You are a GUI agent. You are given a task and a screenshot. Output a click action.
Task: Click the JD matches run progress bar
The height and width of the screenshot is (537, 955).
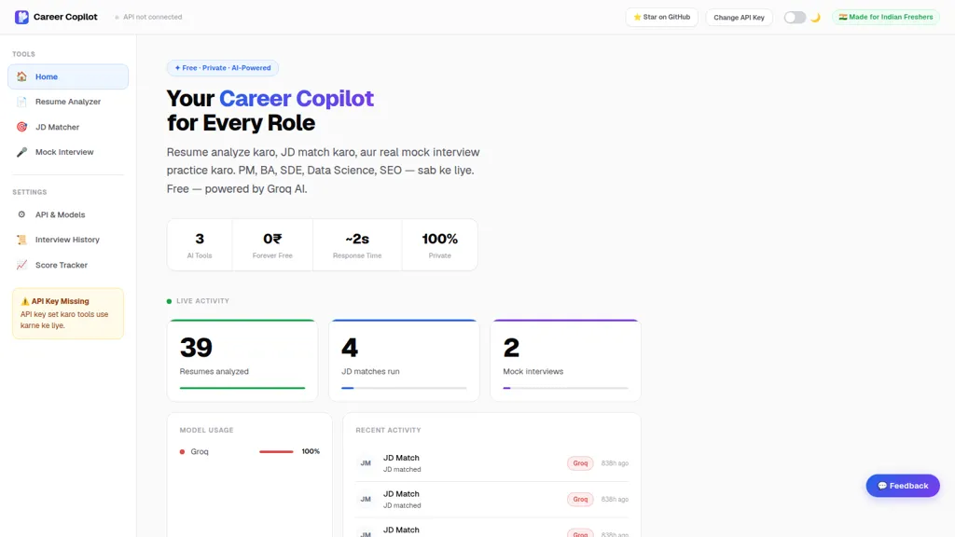(404, 388)
